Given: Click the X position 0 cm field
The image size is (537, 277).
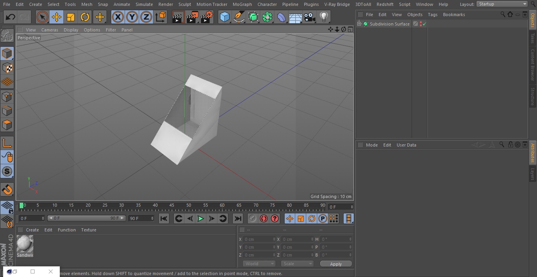Looking at the screenshot, I should [259, 239].
